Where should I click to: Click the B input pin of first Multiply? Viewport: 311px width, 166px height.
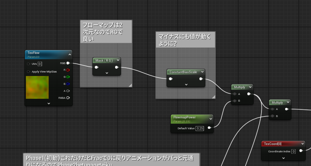coord(234,101)
